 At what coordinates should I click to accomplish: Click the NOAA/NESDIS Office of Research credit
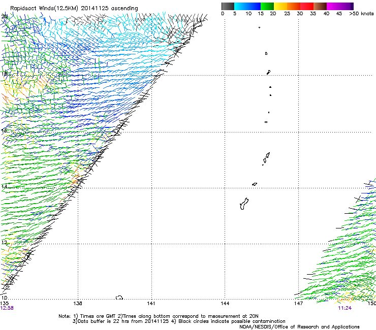click(x=299, y=327)
